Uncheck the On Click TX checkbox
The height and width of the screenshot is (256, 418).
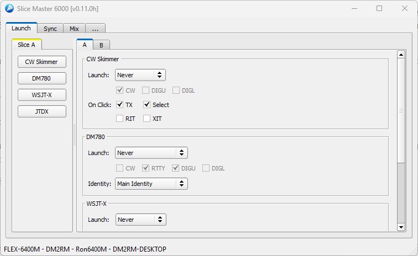pos(119,105)
